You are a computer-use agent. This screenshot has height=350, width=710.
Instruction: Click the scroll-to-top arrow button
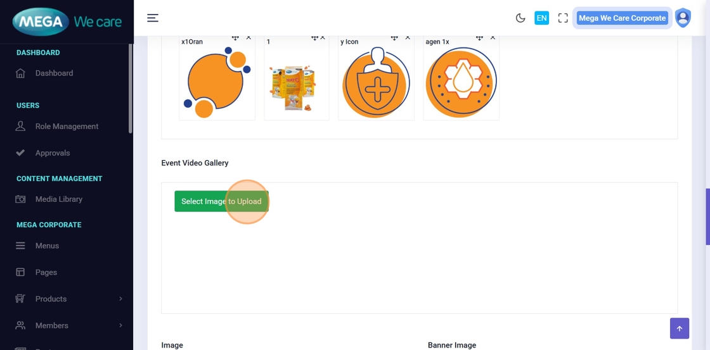pyautogui.click(x=679, y=328)
